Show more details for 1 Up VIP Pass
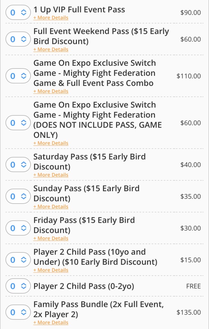209x329 pixels. click(x=51, y=18)
